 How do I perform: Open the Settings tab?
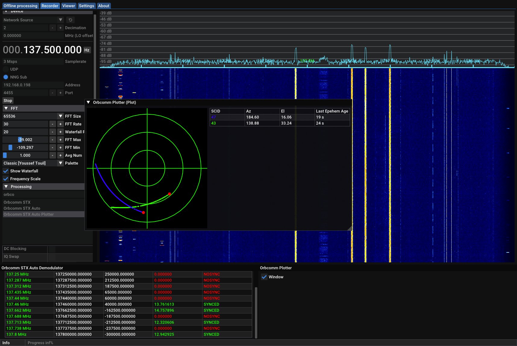point(86,6)
